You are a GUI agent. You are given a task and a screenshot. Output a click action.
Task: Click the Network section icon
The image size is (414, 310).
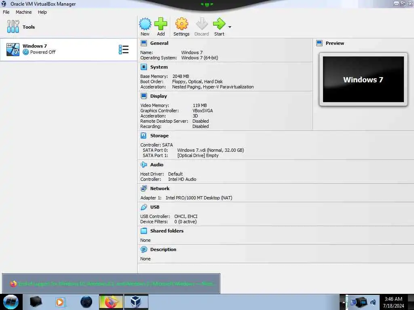[144, 189]
